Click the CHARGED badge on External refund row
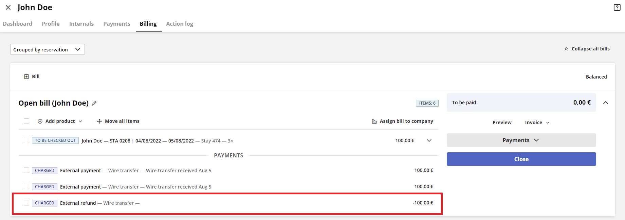The width and height of the screenshot is (625, 220). (x=44, y=203)
